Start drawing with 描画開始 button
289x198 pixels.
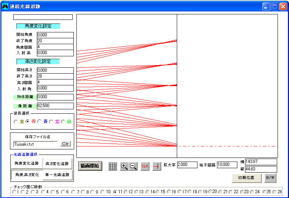[90, 166]
